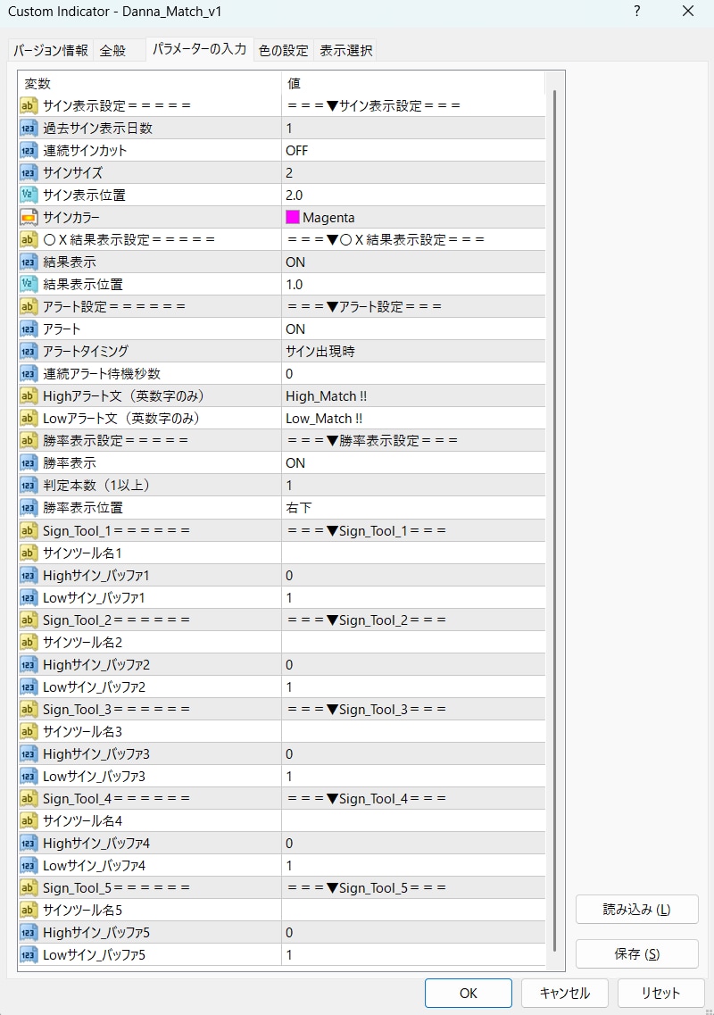Click the integer icon beside Highサイン_バッファ1

28,576
